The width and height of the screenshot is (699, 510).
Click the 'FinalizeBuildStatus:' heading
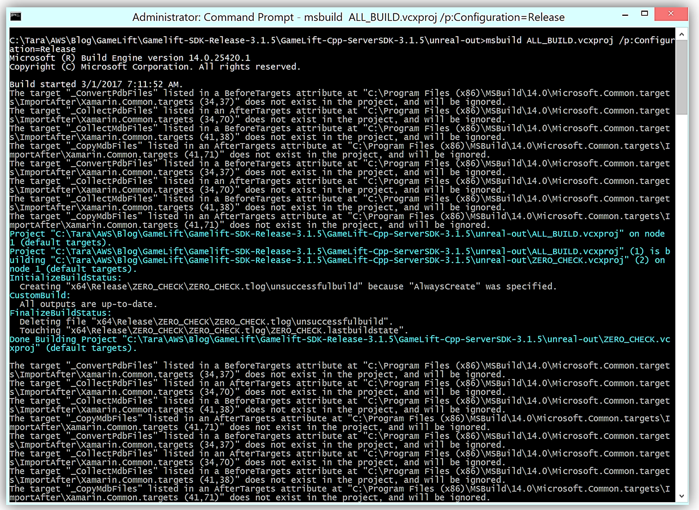[60, 313]
